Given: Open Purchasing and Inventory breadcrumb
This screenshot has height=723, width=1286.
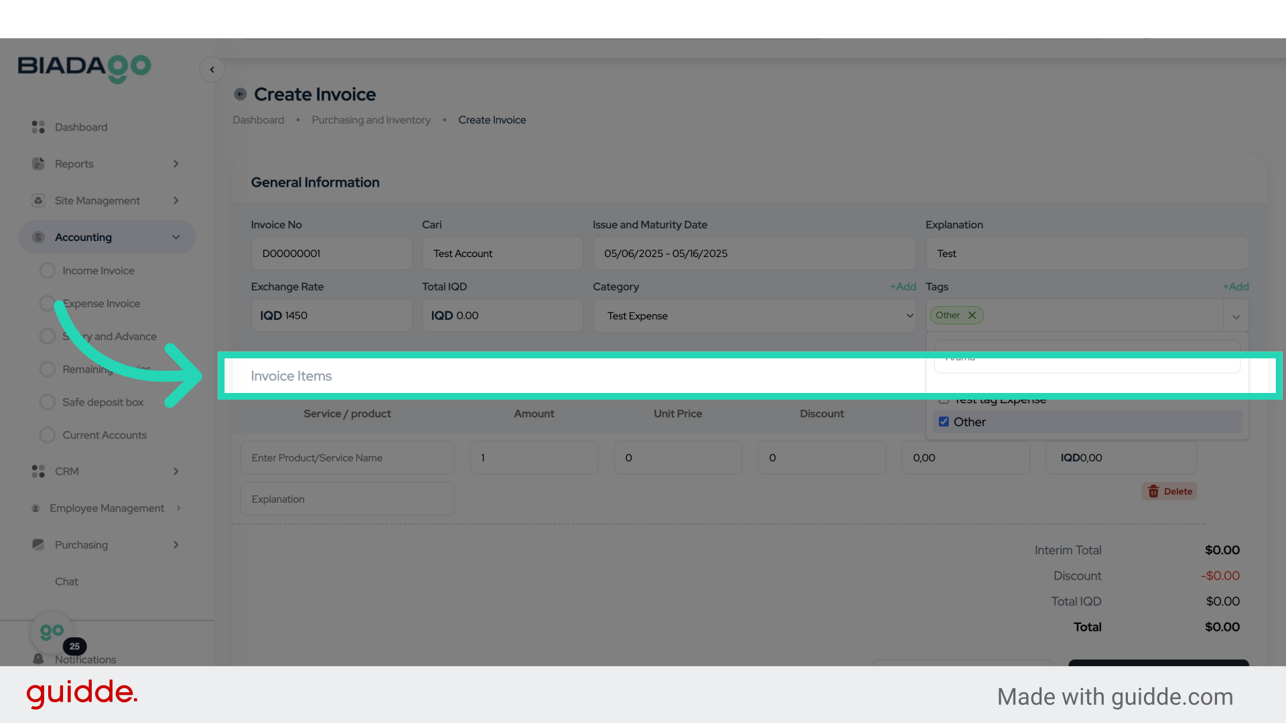Looking at the screenshot, I should pyautogui.click(x=371, y=120).
